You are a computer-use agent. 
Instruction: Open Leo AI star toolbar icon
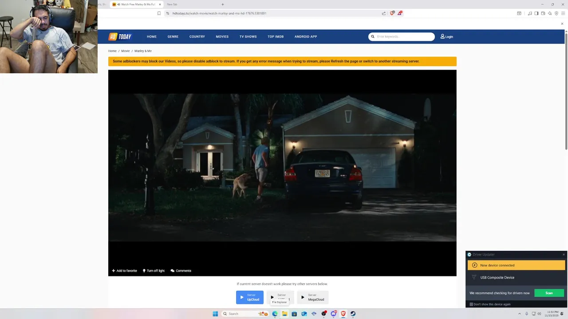click(550, 13)
